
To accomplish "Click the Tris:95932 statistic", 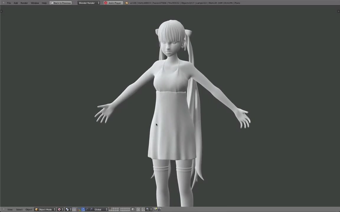I will coord(174,3).
